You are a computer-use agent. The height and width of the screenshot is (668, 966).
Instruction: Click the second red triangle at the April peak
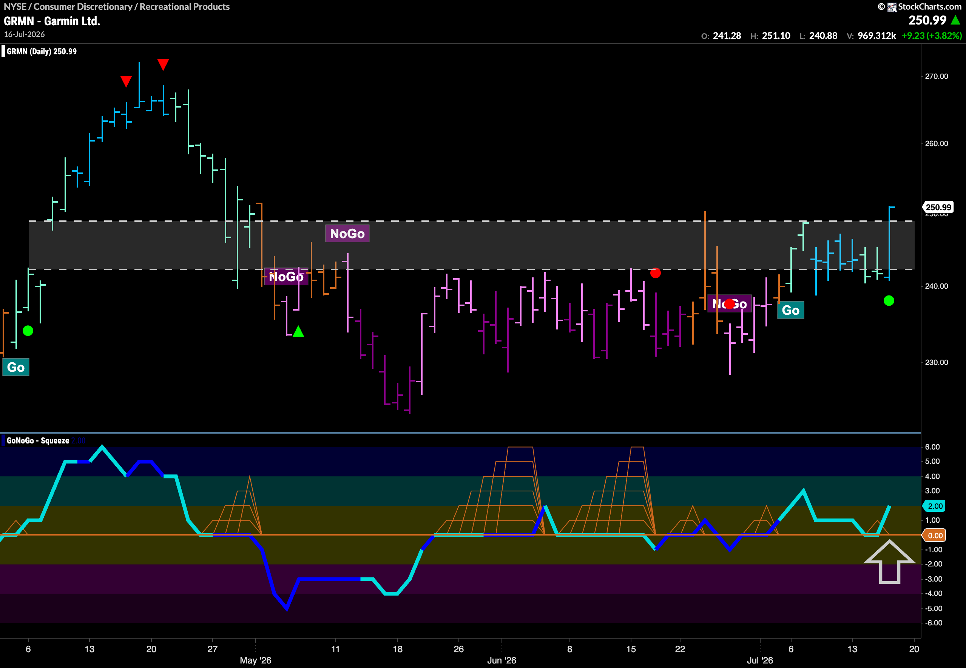[x=163, y=65]
